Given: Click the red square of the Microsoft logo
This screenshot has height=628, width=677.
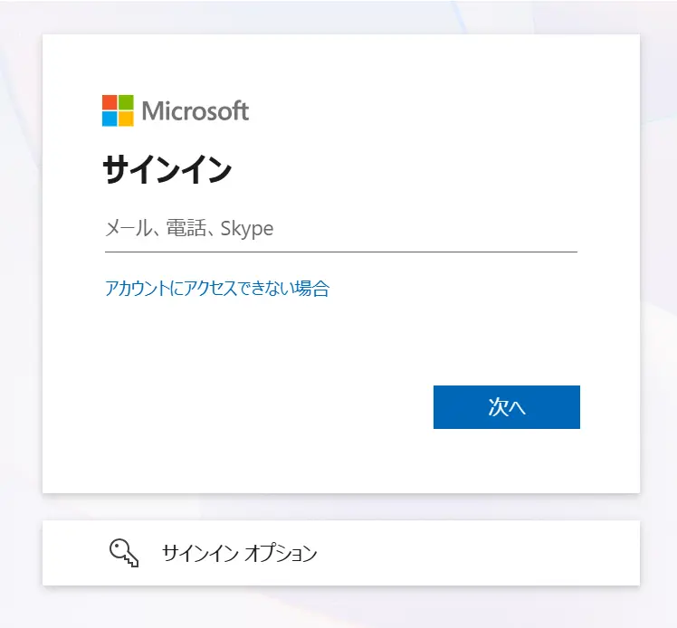Looking at the screenshot, I should [110, 102].
